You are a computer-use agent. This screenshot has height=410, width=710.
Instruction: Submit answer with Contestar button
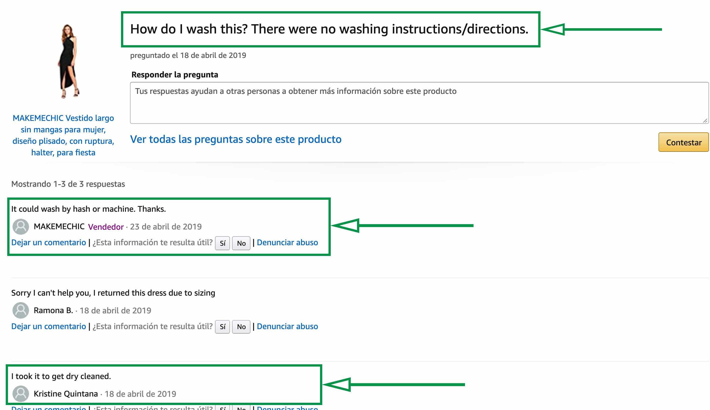683,142
